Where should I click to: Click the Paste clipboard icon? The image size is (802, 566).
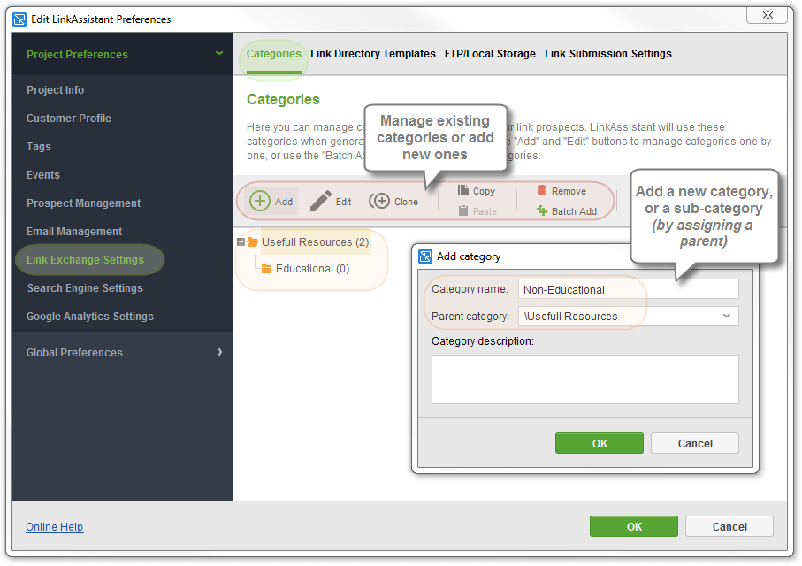pyautogui.click(x=463, y=210)
